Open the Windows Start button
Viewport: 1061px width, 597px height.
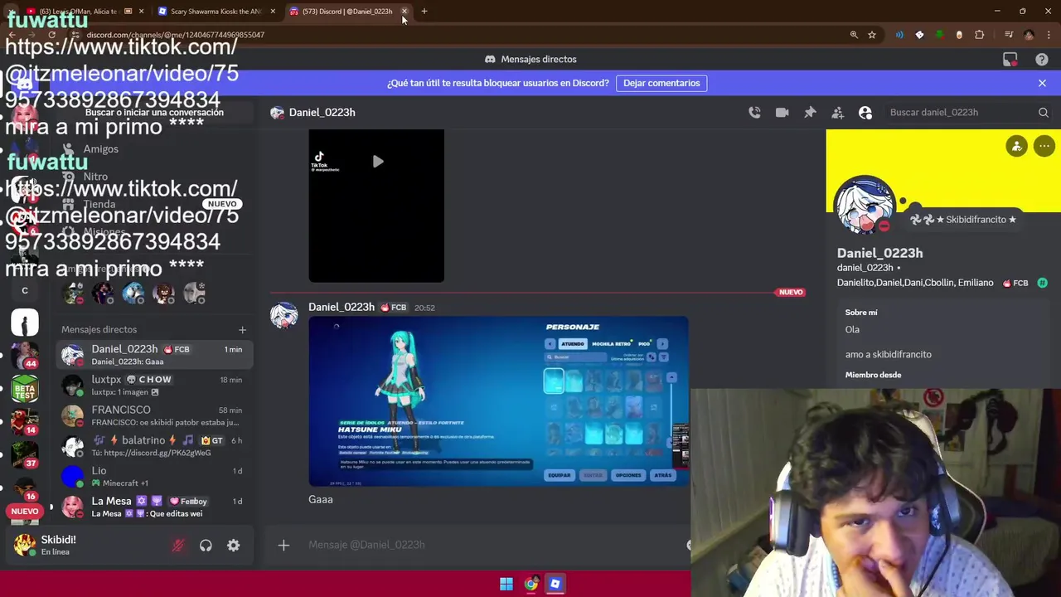(x=506, y=584)
